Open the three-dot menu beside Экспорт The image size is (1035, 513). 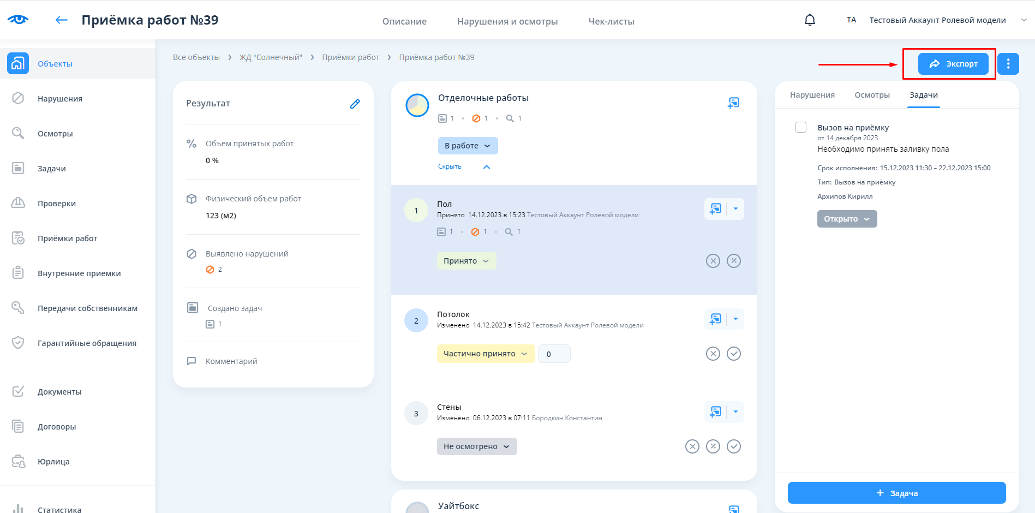click(1008, 64)
